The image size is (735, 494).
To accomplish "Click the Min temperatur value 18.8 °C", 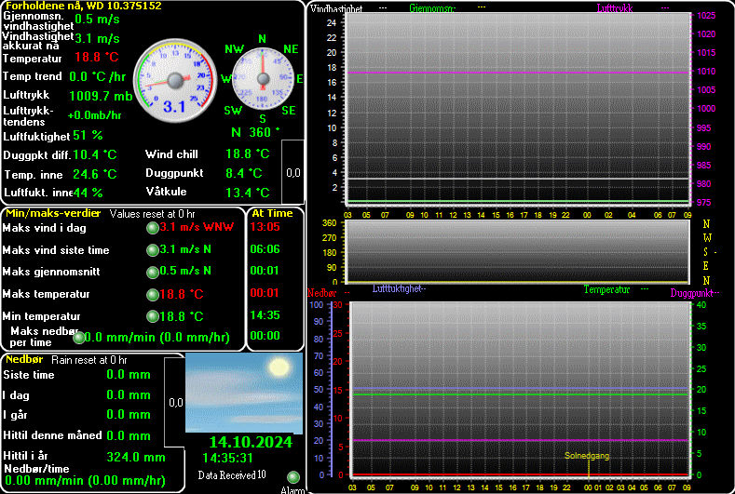I will coord(182,316).
